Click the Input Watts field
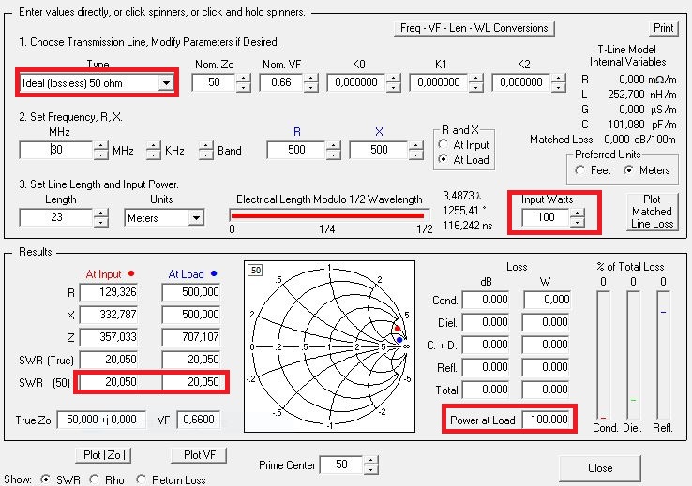This screenshot has width=692, height=486. 546,217
